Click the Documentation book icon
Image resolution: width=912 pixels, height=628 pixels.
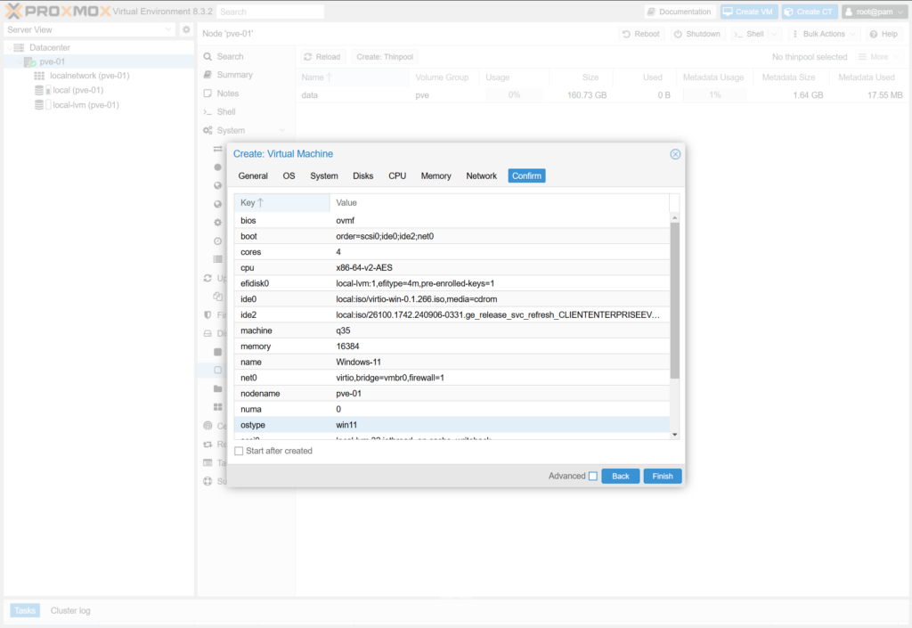tap(652, 12)
